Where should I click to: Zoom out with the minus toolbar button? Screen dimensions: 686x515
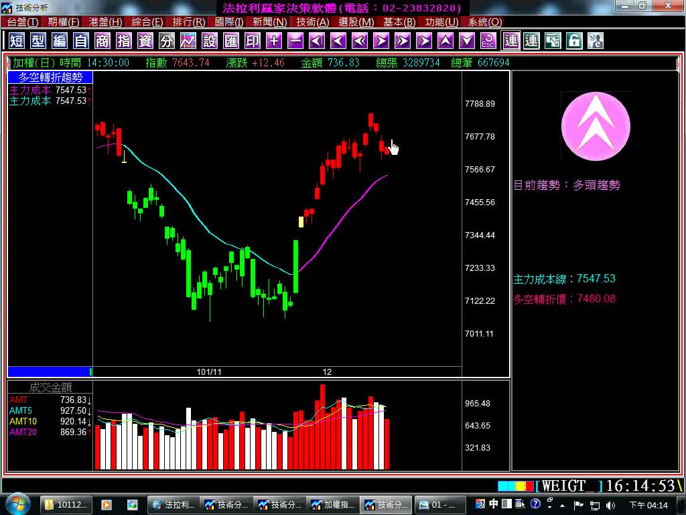click(x=295, y=41)
